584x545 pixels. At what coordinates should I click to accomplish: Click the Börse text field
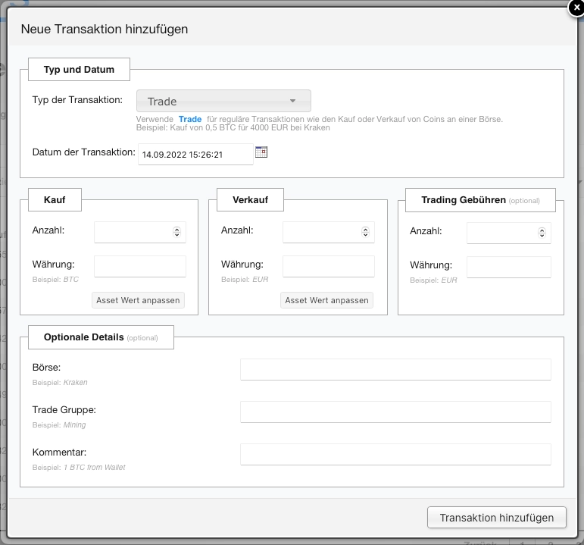[395, 370]
